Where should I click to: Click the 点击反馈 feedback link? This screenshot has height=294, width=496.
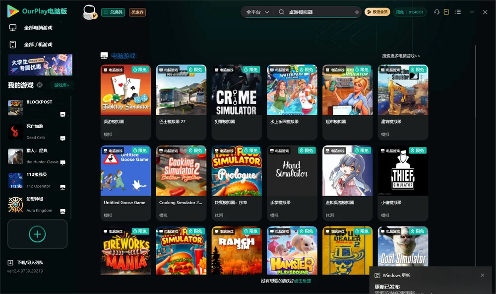303,281
